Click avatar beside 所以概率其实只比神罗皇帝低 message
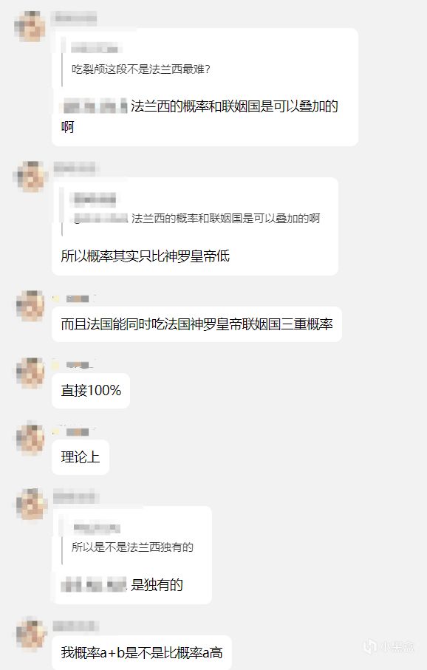 30,176
